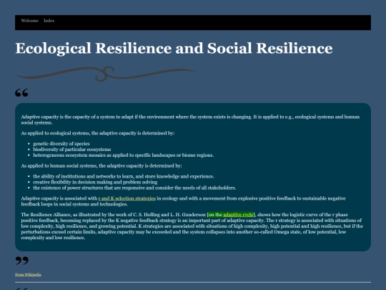The width and height of the screenshot is (386, 290).
Task: Open the Welcome menu item
Action: [30, 21]
